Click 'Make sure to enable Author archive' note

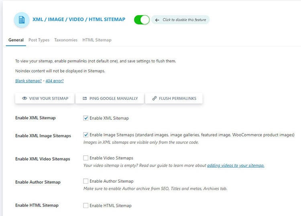coord(155,189)
